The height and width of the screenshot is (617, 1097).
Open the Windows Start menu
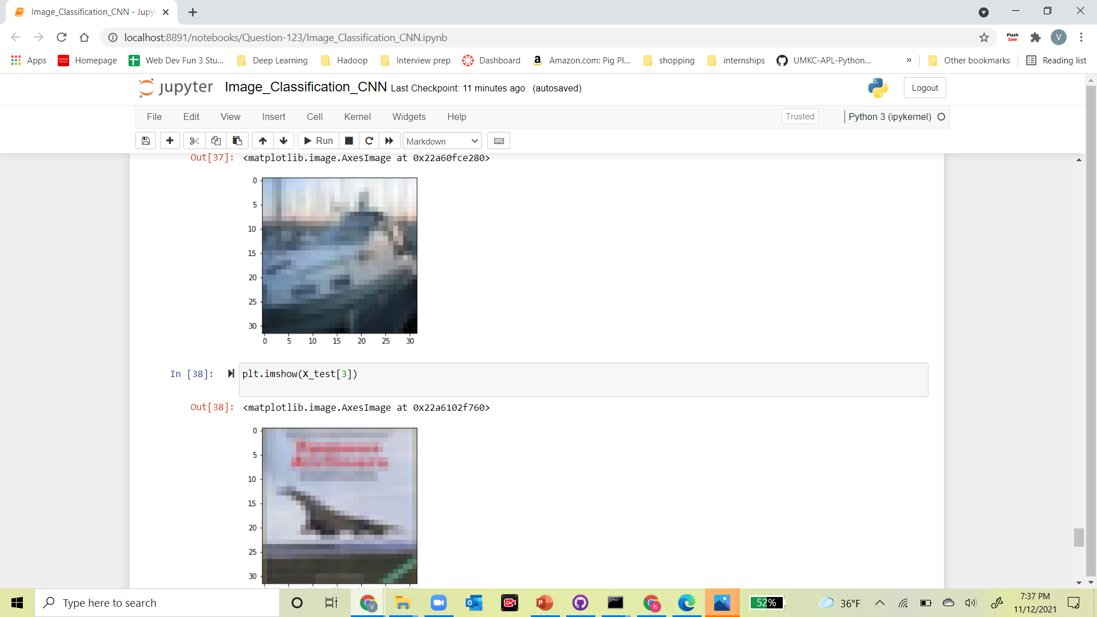(17, 603)
